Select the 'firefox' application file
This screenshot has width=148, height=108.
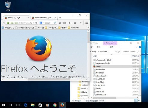coord(99,66)
